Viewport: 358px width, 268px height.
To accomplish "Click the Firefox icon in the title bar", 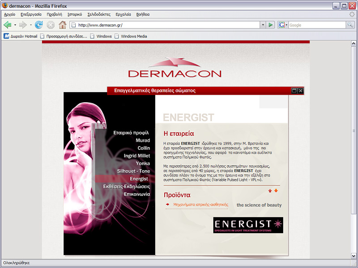I will (5, 5).
